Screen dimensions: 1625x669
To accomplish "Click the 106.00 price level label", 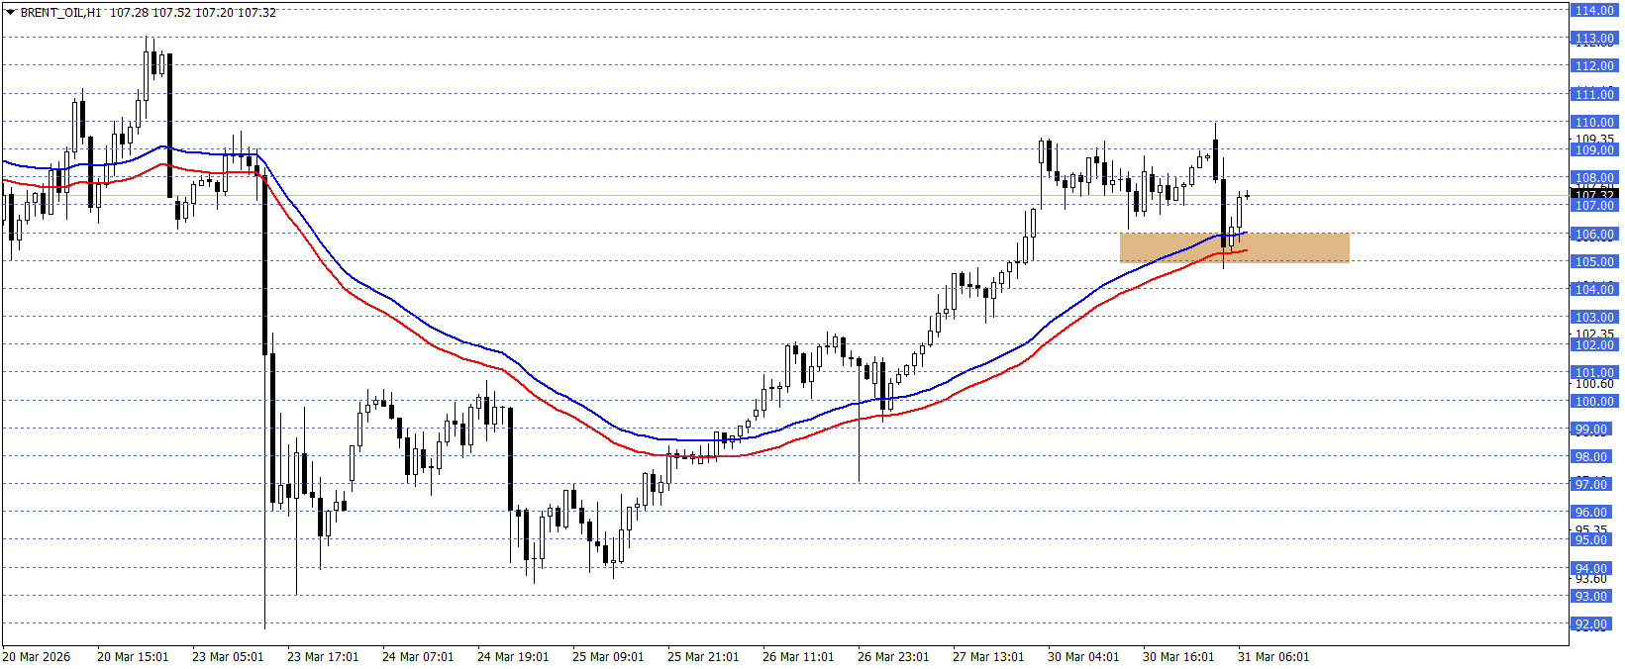I will click(1593, 235).
